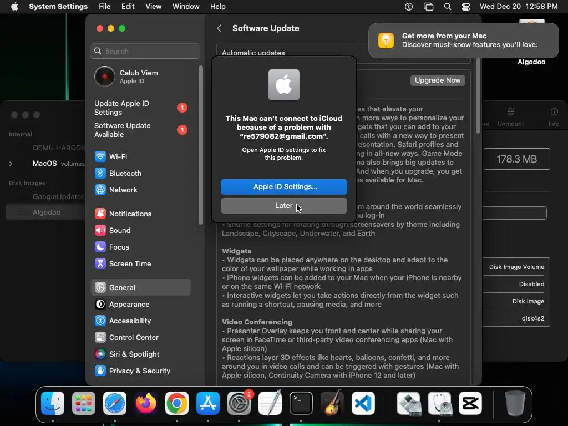Open Disk Utility from the Dock
Image resolution: width=568 pixels, height=426 pixels.
tap(439, 403)
